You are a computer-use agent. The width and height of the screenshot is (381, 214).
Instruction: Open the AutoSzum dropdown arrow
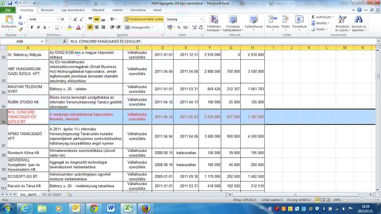pos(333,17)
